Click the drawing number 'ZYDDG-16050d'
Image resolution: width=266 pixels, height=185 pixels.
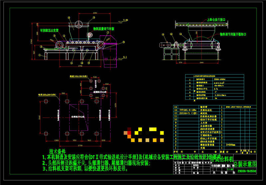coord(247,171)
